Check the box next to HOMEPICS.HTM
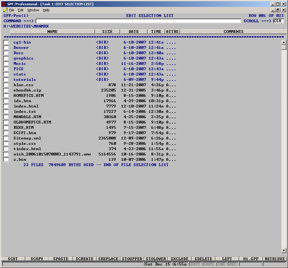 coord(6,96)
